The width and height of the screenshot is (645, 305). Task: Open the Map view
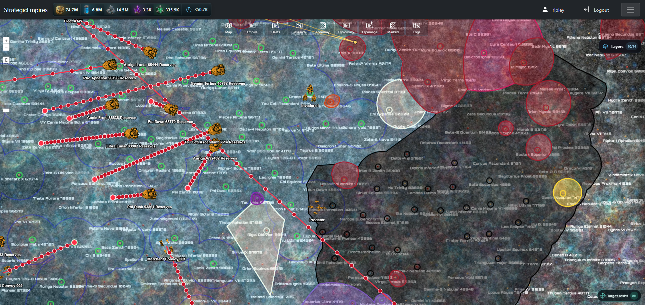tap(229, 28)
